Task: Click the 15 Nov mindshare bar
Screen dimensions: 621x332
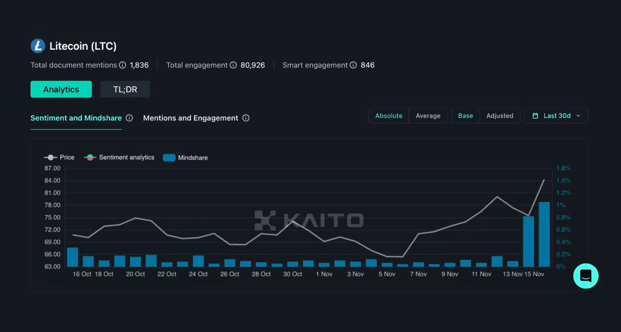Action: (544, 234)
